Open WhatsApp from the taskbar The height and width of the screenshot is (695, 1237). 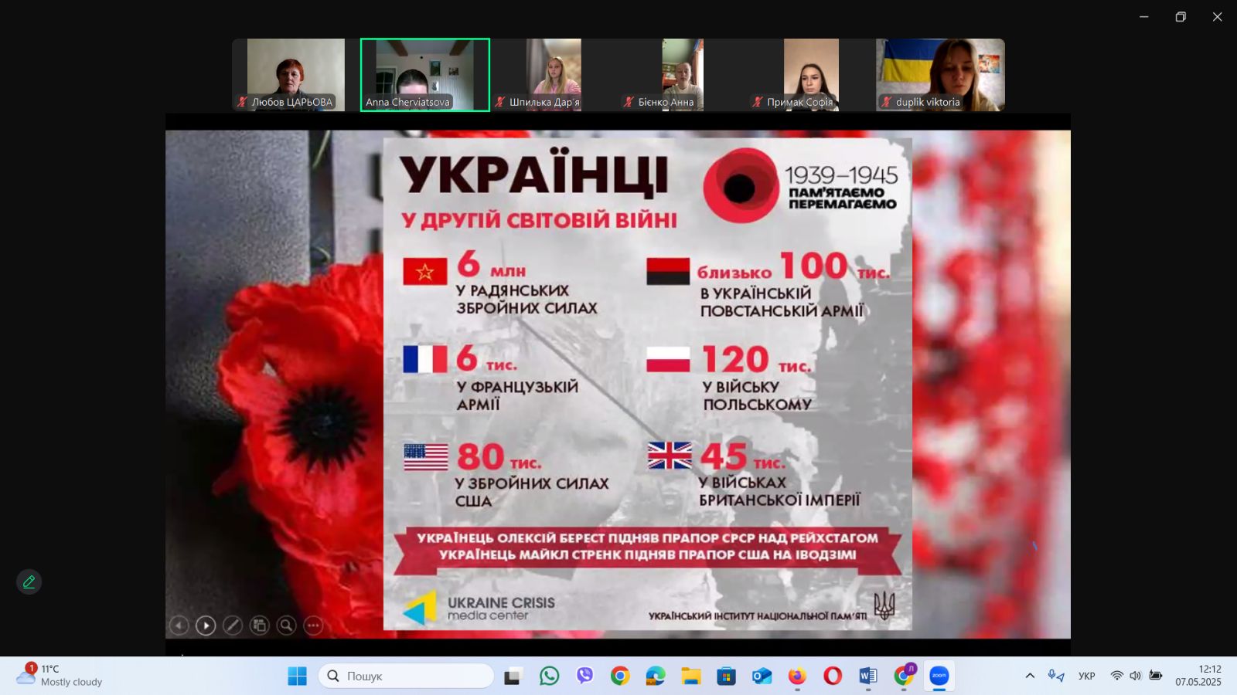(549, 676)
